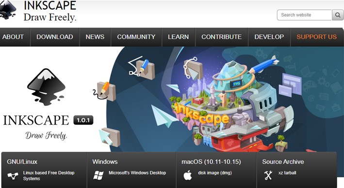Select the macOS (10.11-10.15) download heading
The height and width of the screenshot is (188, 344).
tap(211, 162)
